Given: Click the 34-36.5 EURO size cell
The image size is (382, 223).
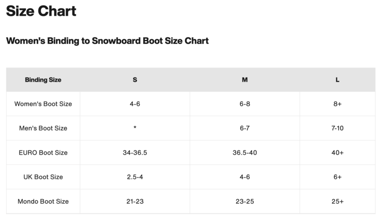Looking at the screenshot, I should (x=134, y=153).
